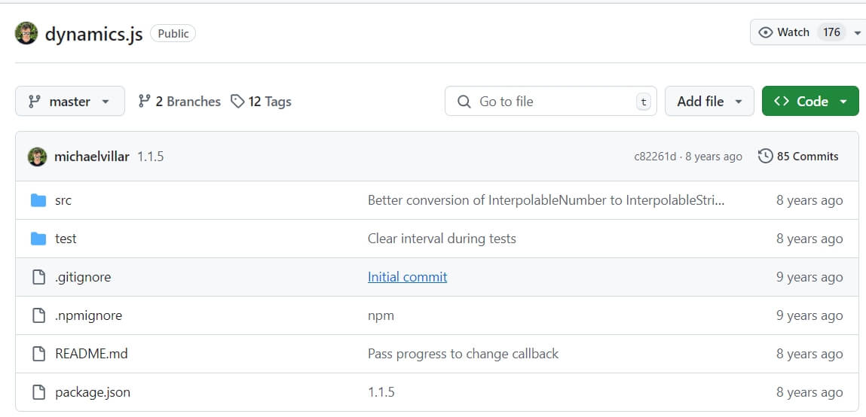The image size is (866, 417).
Task: Open the test folder
Action: pos(66,239)
